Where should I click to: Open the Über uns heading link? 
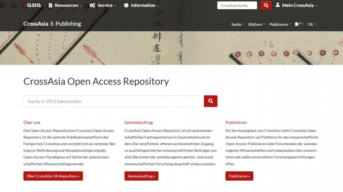point(32,122)
